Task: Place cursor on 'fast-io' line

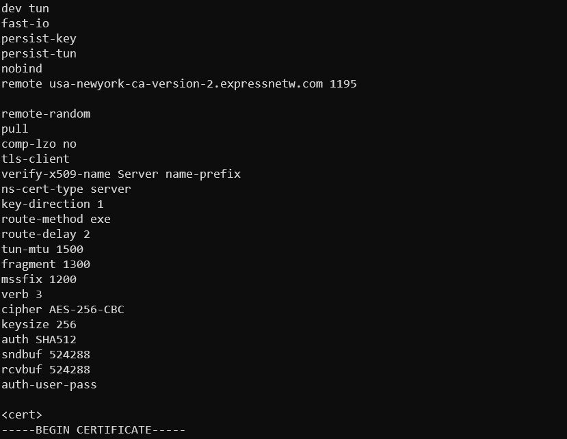Action: tap(25, 23)
